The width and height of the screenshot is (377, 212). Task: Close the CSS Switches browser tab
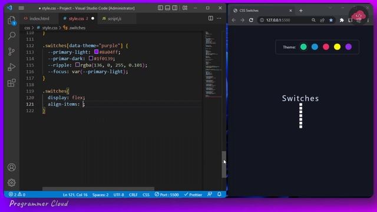pyautogui.click(x=290, y=11)
